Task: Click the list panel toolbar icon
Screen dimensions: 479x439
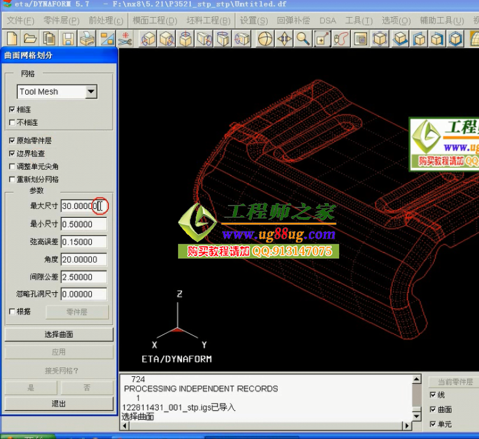Action: 361,39
